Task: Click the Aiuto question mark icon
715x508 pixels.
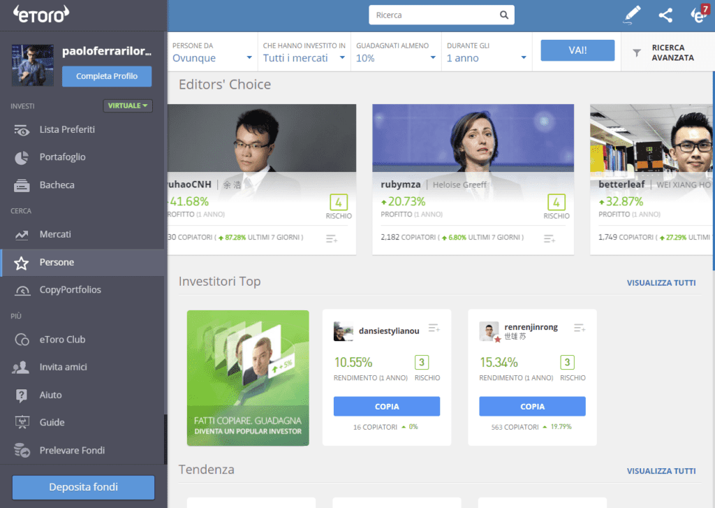Action: (x=22, y=395)
